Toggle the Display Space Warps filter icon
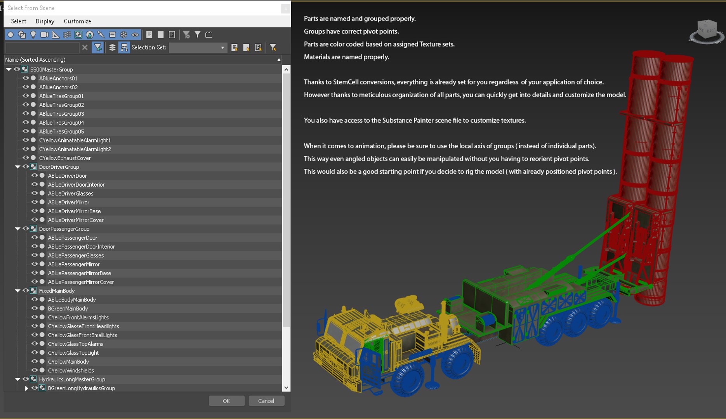Image resolution: width=726 pixels, height=419 pixels. 67,35
